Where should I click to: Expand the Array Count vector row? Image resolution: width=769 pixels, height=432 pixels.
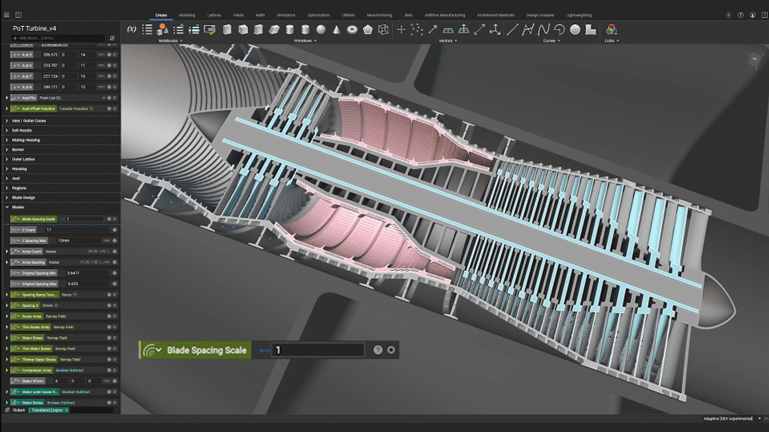point(7,251)
